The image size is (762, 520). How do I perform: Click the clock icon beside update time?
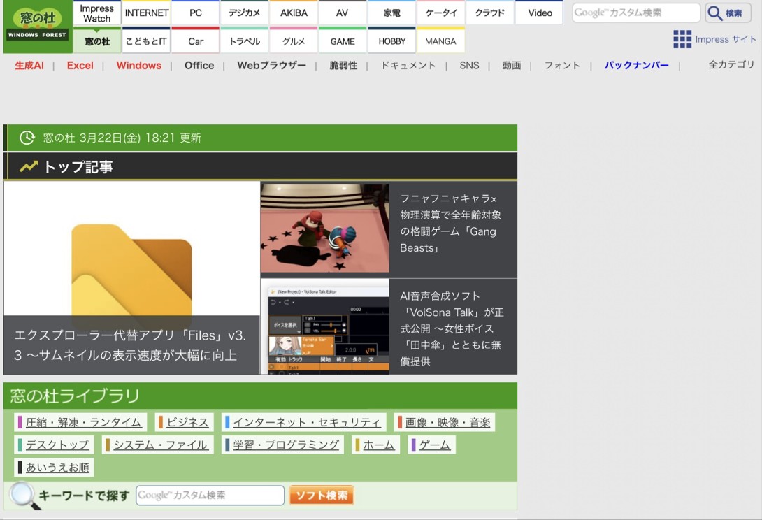27,138
